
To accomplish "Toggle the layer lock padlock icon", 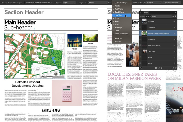I will pos(176,17).
